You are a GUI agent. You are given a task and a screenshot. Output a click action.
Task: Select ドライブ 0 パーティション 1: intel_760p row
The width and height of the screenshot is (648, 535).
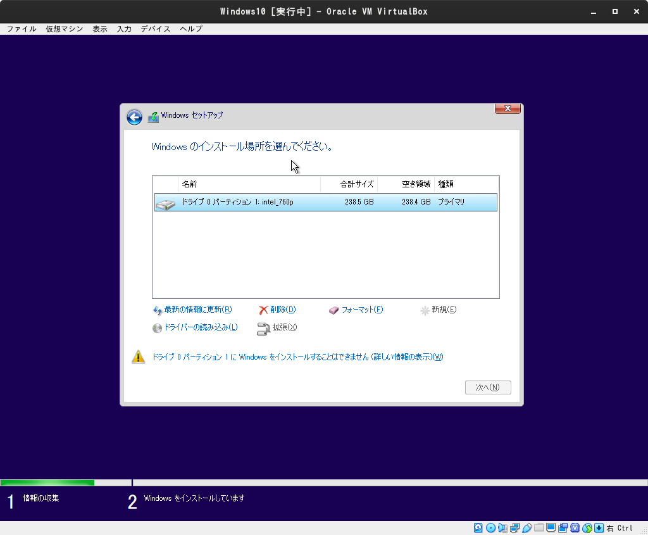click(x=326, y=202)
